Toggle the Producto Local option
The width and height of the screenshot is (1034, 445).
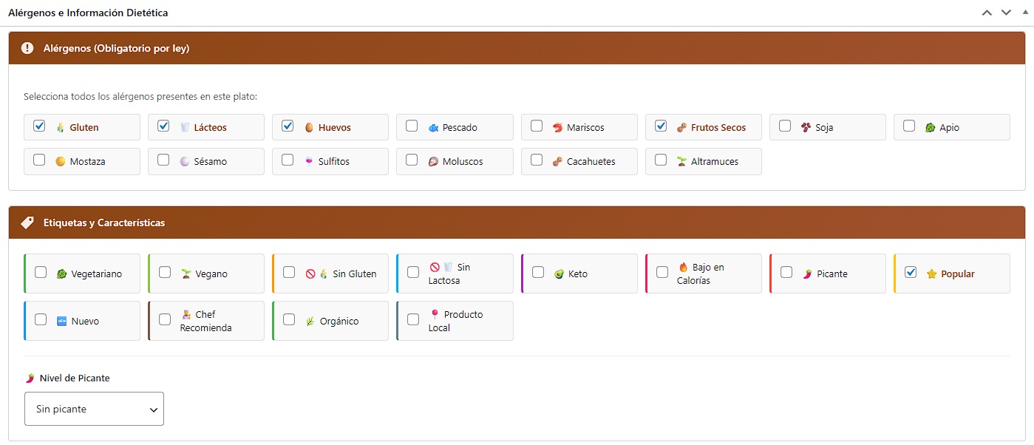click(413, 320)
